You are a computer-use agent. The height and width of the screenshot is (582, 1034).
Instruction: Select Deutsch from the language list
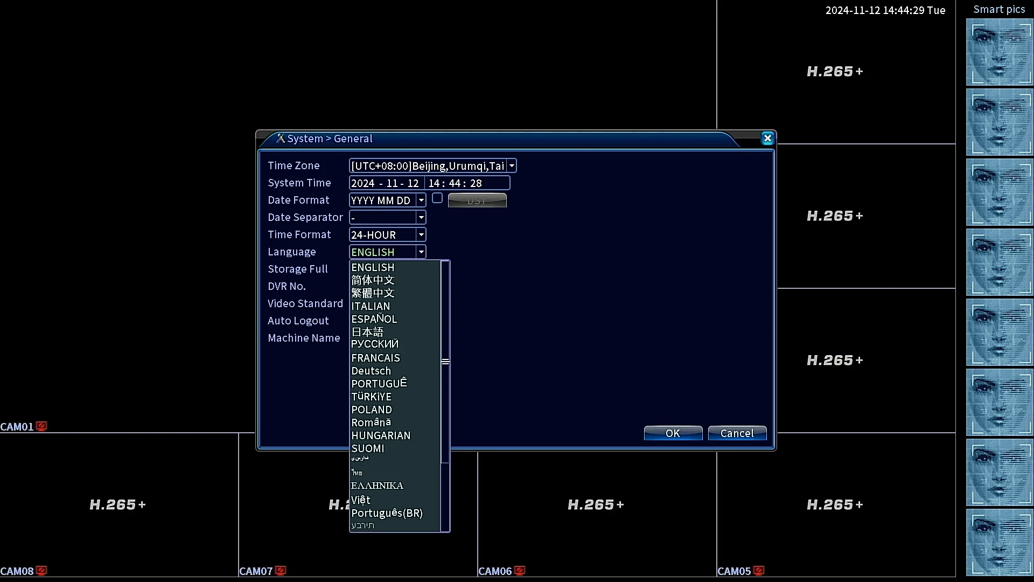371,371
